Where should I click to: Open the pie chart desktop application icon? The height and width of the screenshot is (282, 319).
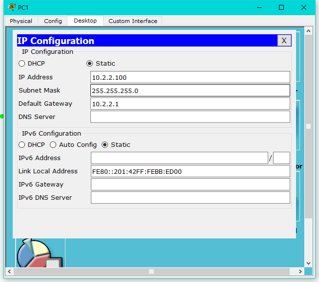(40, 253)
